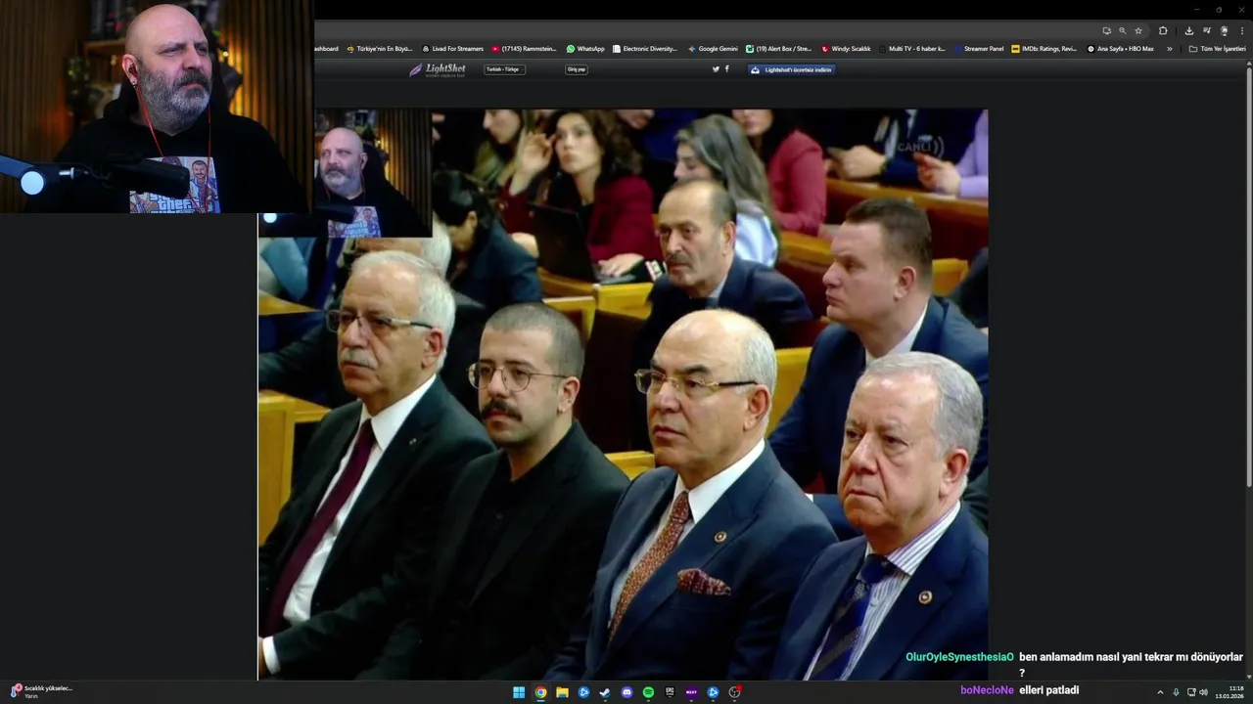The width and height of the screenshot is (1253, 704).
Task: Open the Turkish - Türkçe language dropdown
Action: [x=505, y=69]
